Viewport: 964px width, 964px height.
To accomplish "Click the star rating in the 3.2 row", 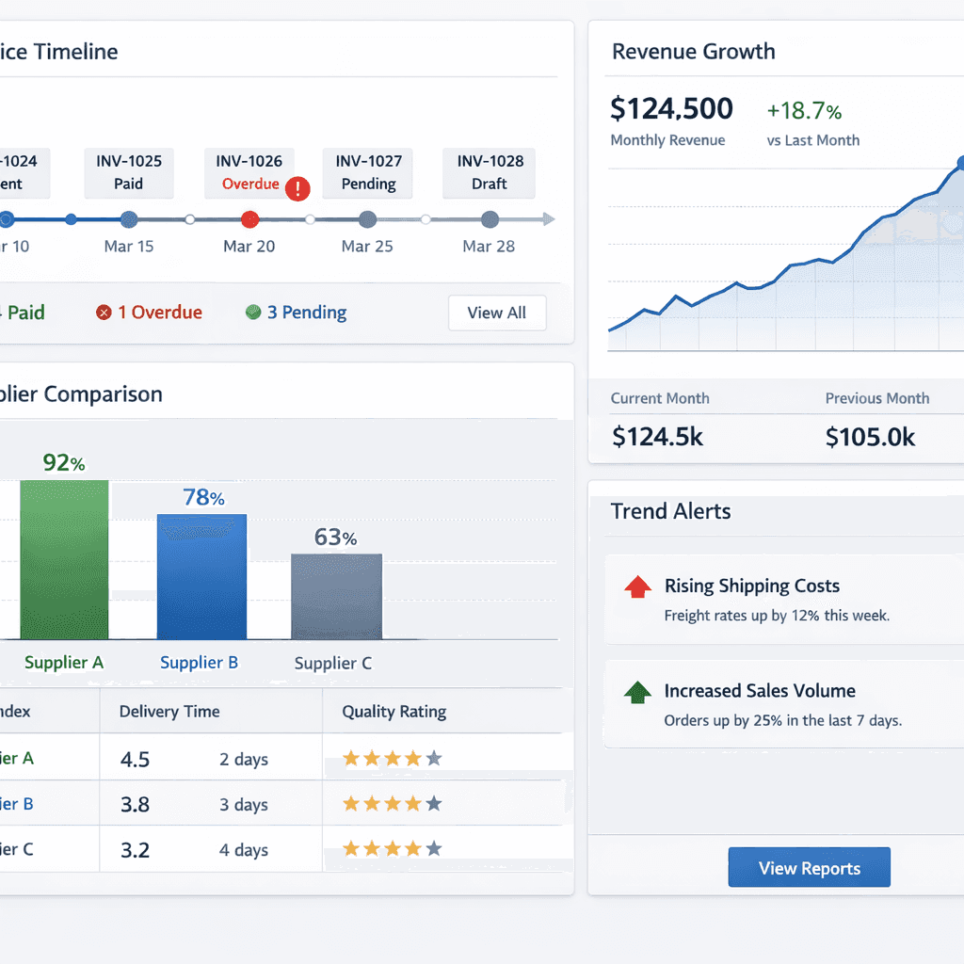I will (393, 849).
